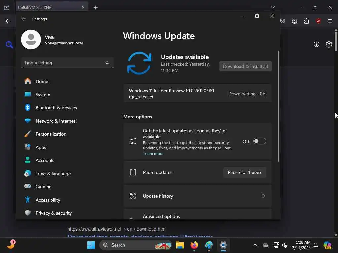Go back using Settings back arrow
The image size is (338, 253).
pyautogui.click(x=24, y=19)
